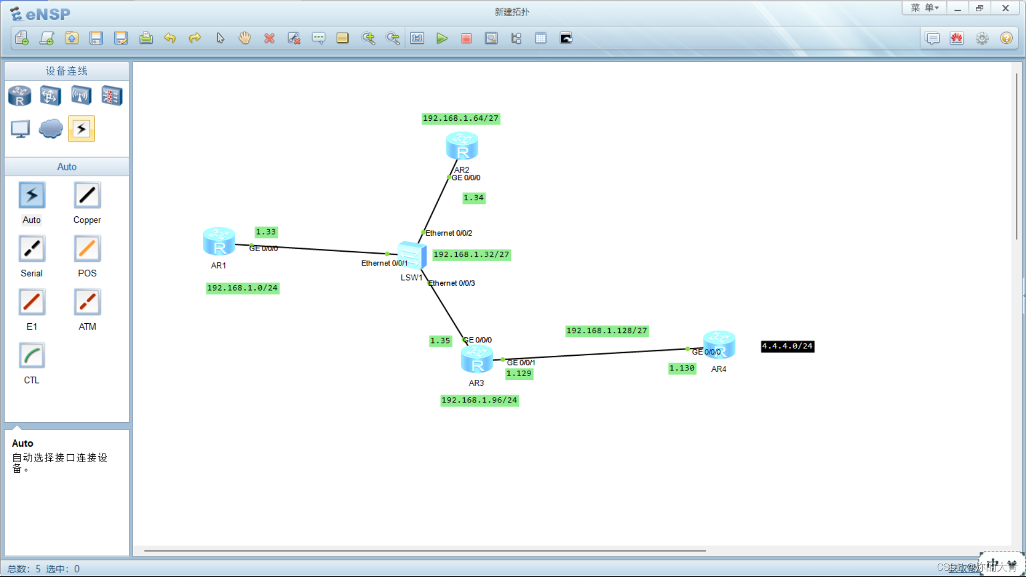
Task: Stop devices with red square icon
Action: [467, 38]
